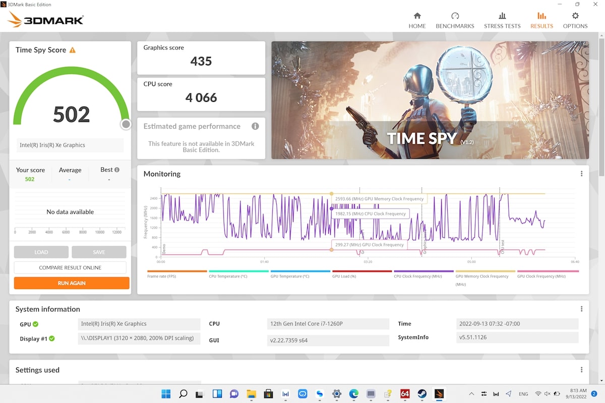Click the Intel(R) Iris(R) Xe Graphics label under score
This screenshot has height=403, width=605.
click(x=70, y=145)
